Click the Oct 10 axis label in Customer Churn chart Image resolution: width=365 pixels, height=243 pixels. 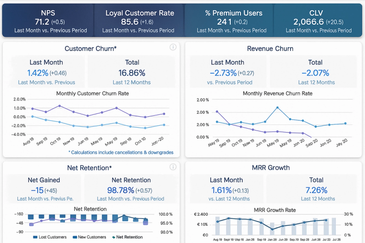point(141,141)
